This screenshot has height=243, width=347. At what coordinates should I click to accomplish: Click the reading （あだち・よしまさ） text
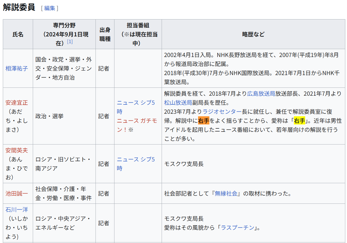[x=17, y=121]
